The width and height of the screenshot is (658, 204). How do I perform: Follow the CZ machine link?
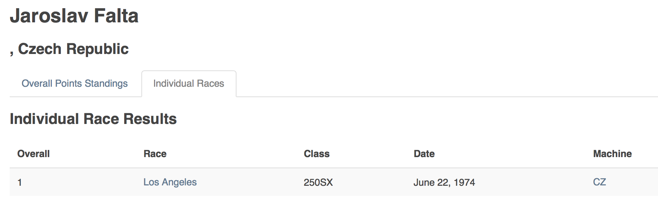point(599,182)
